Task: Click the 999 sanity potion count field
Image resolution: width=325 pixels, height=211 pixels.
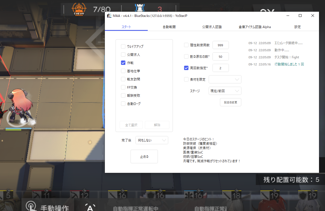Action: (x=221, y=45)
